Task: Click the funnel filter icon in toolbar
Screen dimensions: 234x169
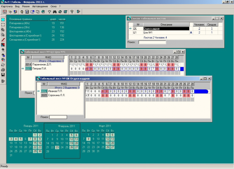Action: (49, 12)
